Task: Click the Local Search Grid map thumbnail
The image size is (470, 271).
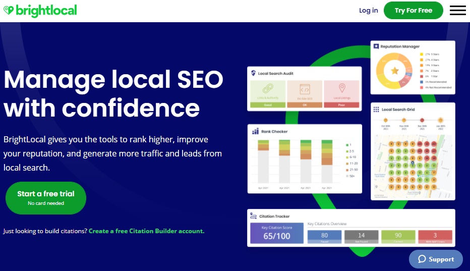Action: coord(413,166)
